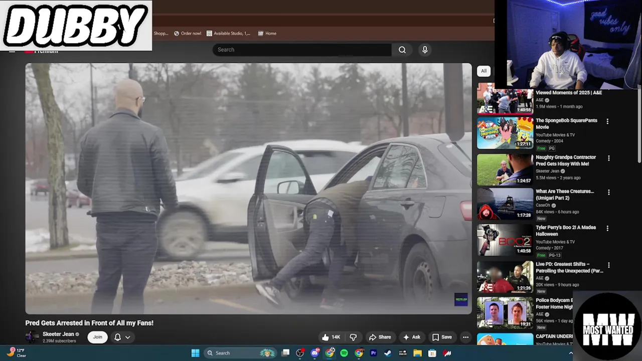Open the Home bookmark
Image resolution: width=642 pixels, height=361 pixels.
(x=267, y=34)
